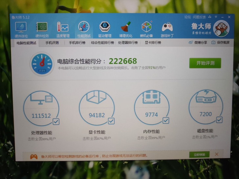Viewport: 239px width, 179px height.
Task: Click graphics score 94182
Action: click(x=97, y=115)
